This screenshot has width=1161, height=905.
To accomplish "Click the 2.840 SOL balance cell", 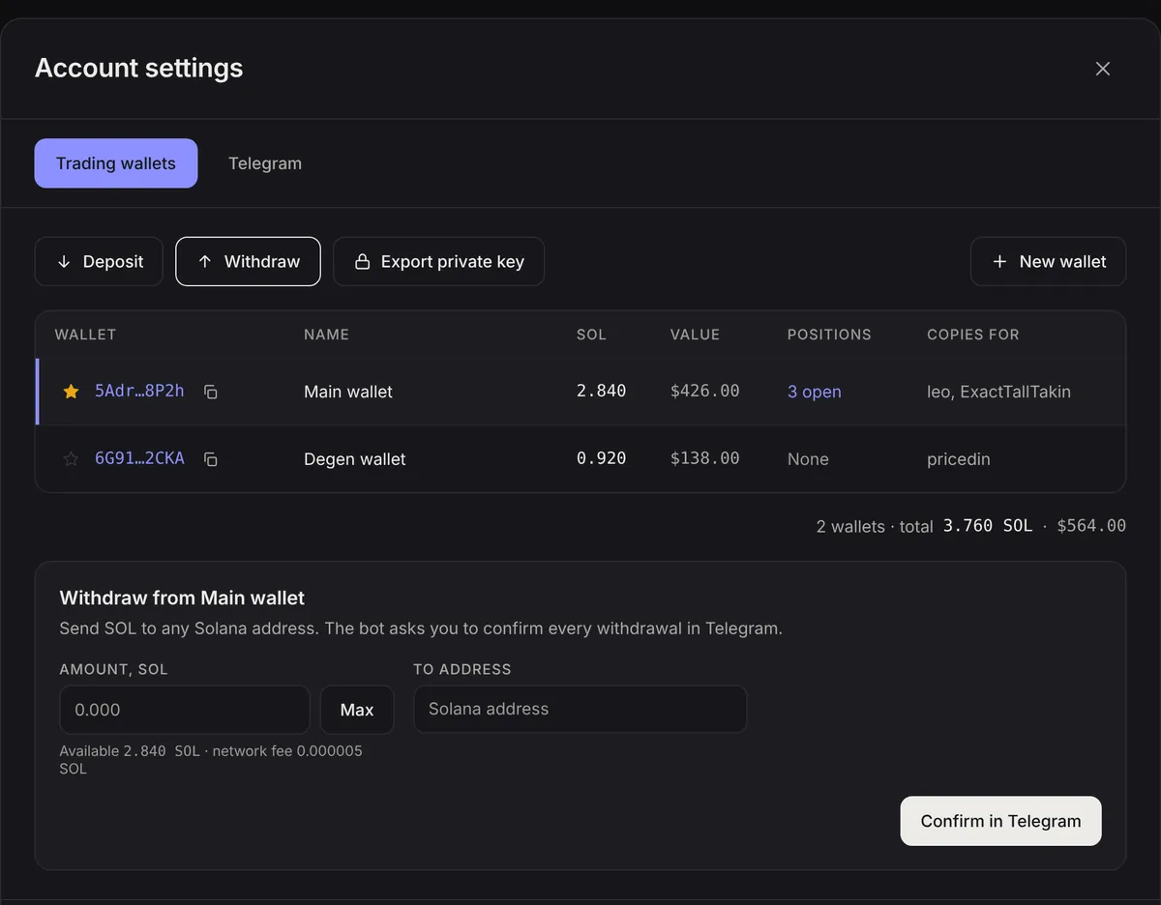I will (602, 392).
